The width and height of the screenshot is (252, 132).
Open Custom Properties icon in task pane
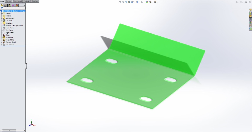tap(250, 26)
